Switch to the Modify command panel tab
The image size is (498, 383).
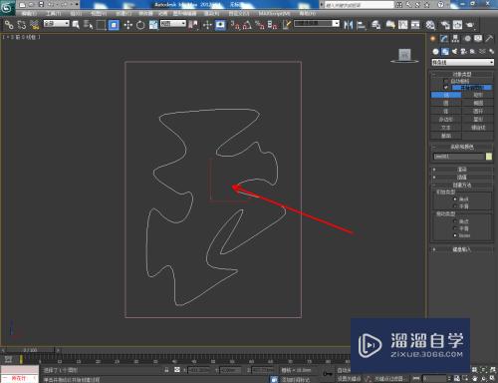(x=444, y=39)
